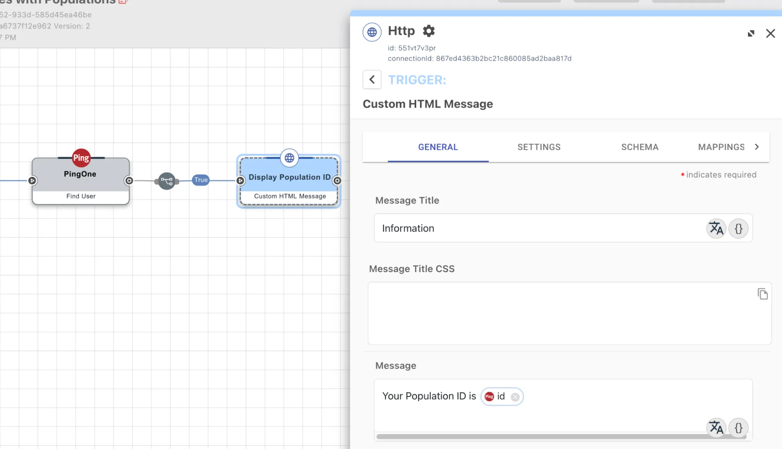Image resolution: width=782 pixels, height=449 pixels.
Task: Insert variable into Message Title with braces icon
Action: (x=739, y=228)
